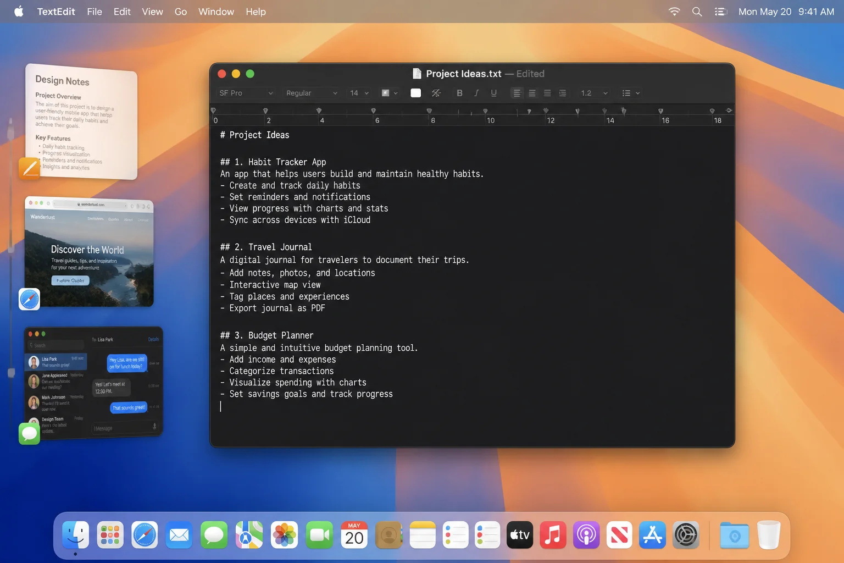Click the Project Ideas.txt window title

coord(464,74)
